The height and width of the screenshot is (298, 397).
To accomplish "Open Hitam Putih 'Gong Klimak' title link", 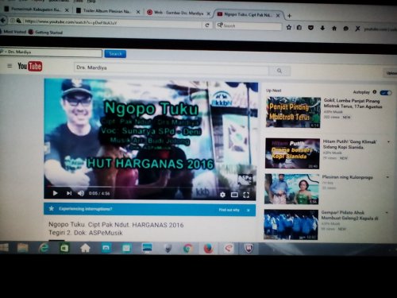I will click(x=349, y=144).
